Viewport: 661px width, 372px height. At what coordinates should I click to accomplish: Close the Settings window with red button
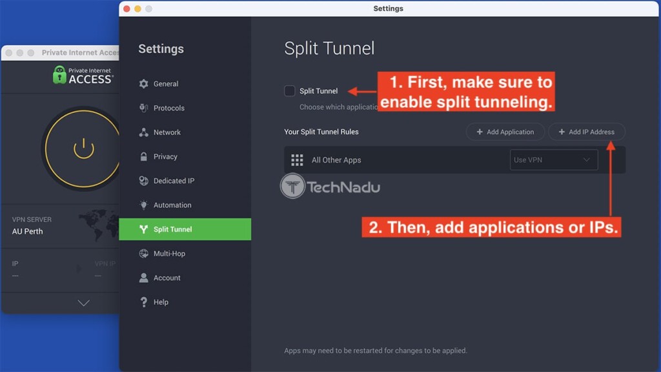pos(127,8)
